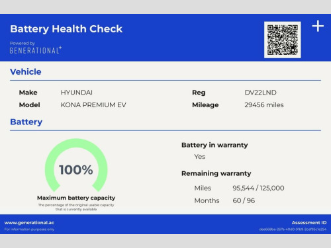Click the Battery in warranty heading
This screenshot has width=331, height=248.
(214, 145)
